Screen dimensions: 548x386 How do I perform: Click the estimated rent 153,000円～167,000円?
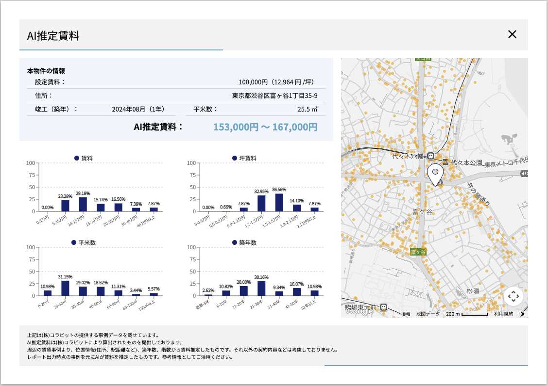coord(265,127)
